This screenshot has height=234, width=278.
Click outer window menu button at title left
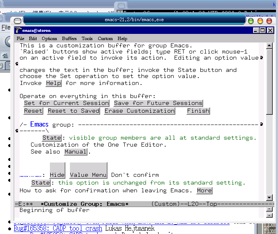(x=17, y=21)
